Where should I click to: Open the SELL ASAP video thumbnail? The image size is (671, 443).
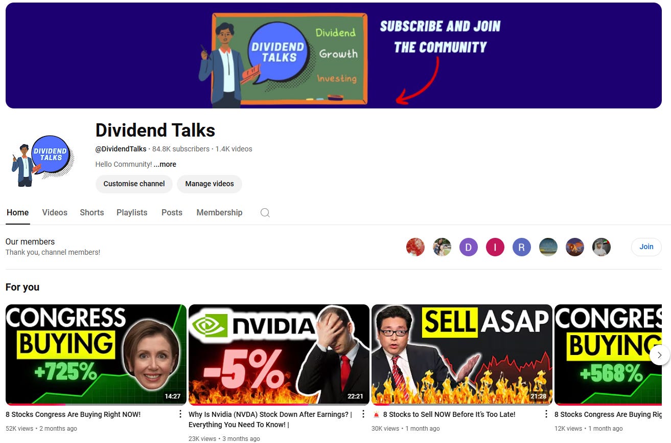[x=462, y=355]
